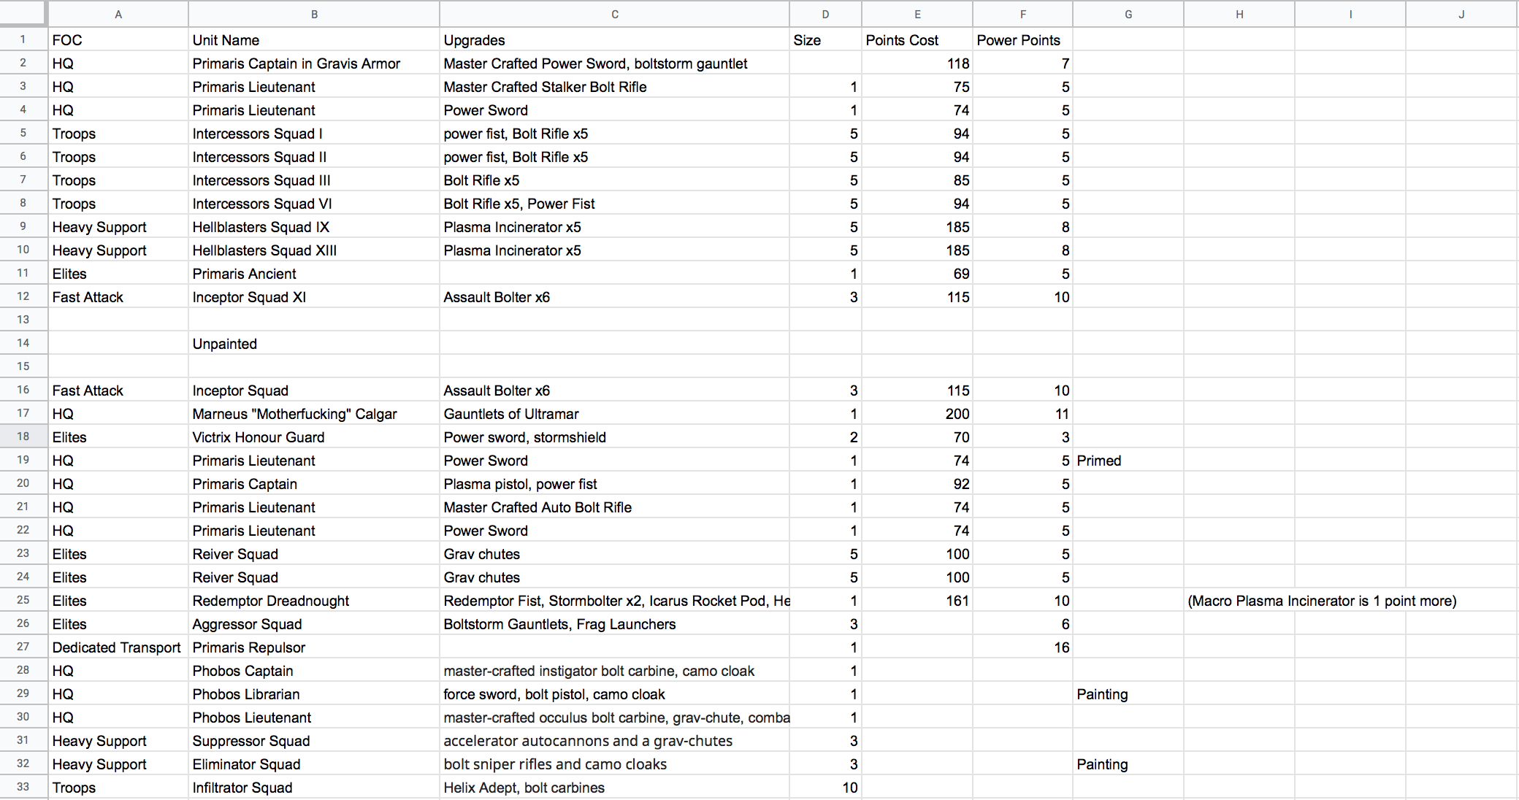Click the row 13 header

pos(23,320)
